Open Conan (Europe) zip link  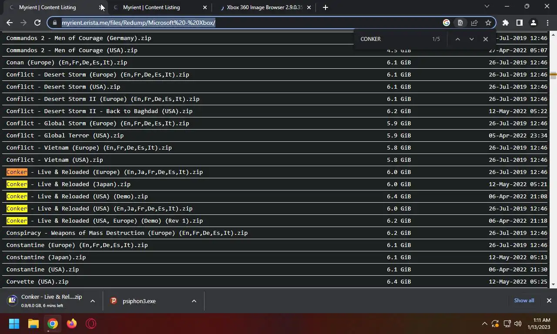[67, 62]
